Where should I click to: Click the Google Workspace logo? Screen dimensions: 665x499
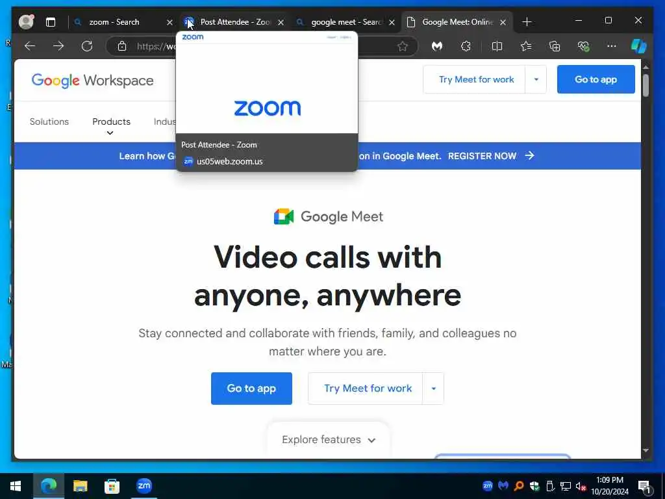(92, 80)
